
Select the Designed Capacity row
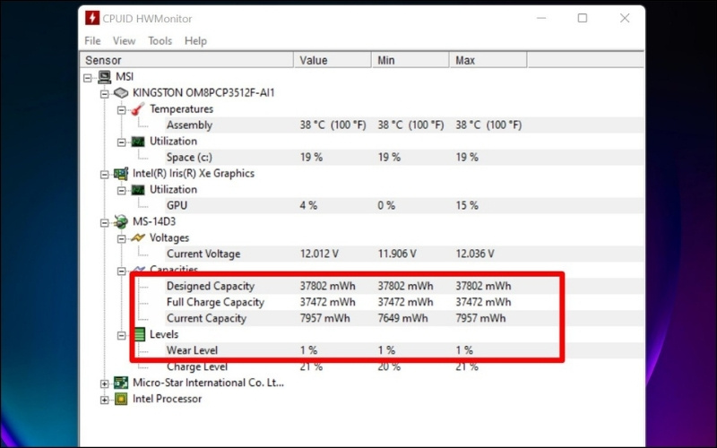(x=404, y=286)
